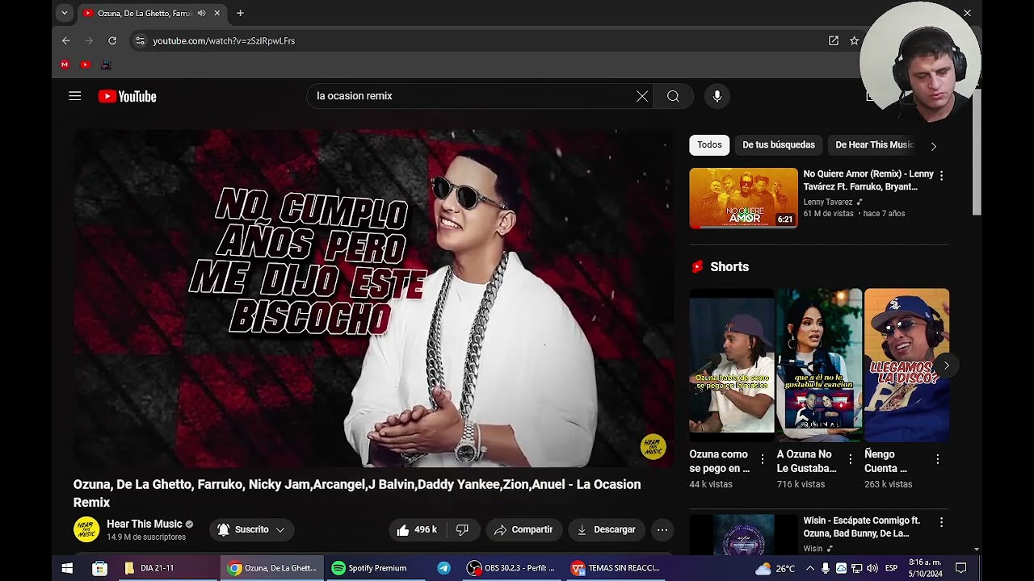Open the Windows Start menu
1034x581 pixels.
67,568
